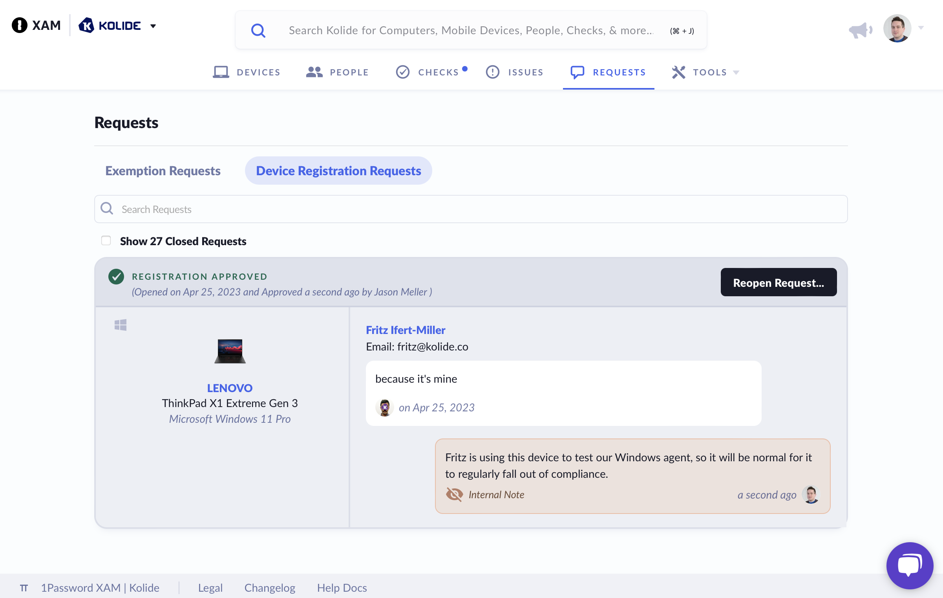
Task: Click the main search magnifier icon
Action: 258,30
